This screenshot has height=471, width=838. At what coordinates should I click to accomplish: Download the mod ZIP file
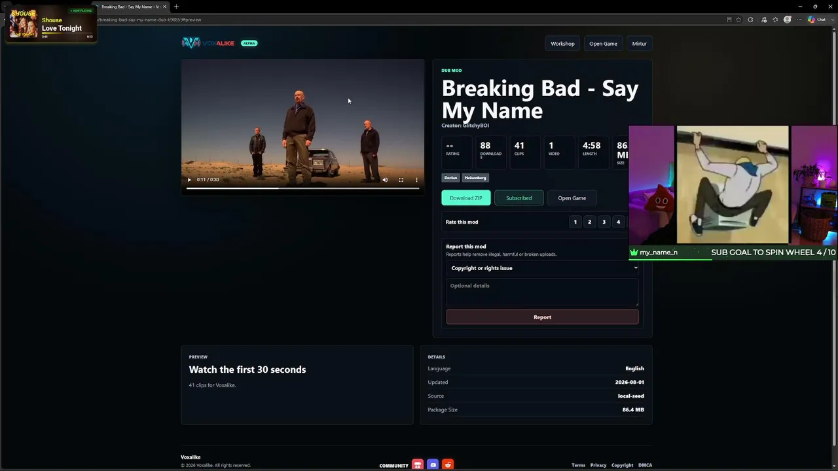[x=466, y=198]
